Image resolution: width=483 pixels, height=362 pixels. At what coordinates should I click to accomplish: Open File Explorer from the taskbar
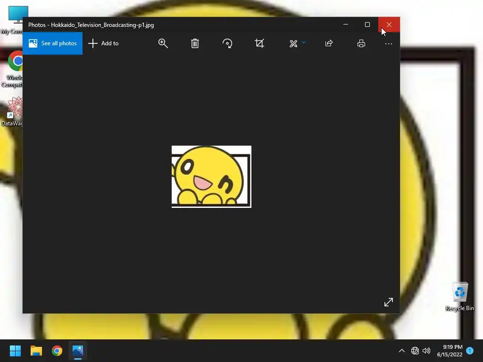point(36,351)
